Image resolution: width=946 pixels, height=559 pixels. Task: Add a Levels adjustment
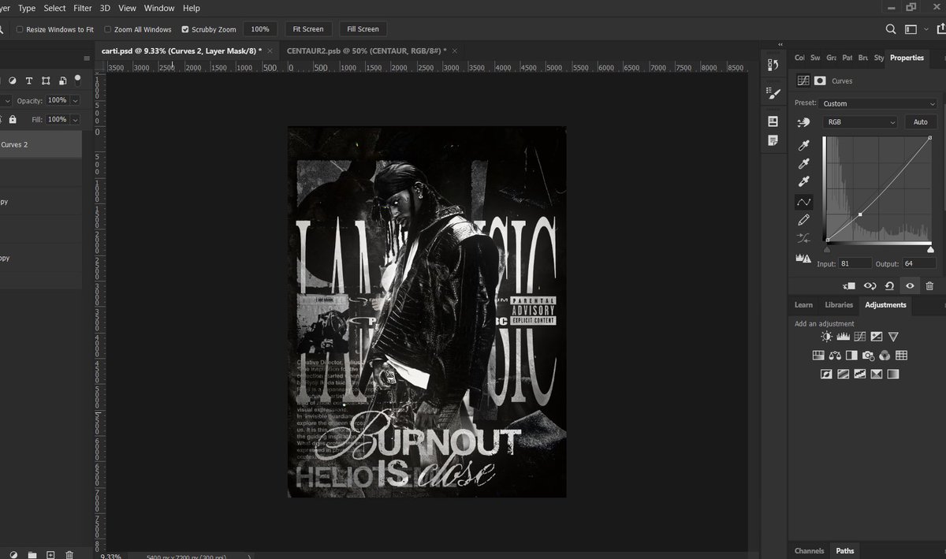coord(843,337)
